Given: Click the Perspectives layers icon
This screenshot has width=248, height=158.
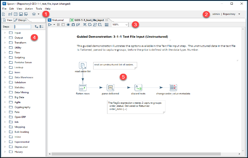Looking at the screenshot, I should click(x=34, y=14).
